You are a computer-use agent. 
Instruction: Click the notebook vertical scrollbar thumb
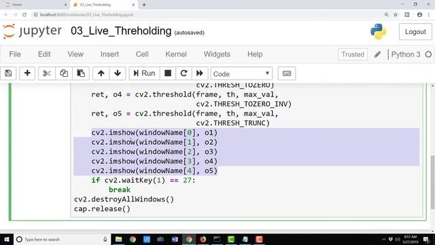click(432, 182)
